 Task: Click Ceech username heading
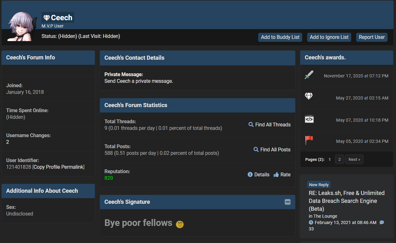coord(62,18)
